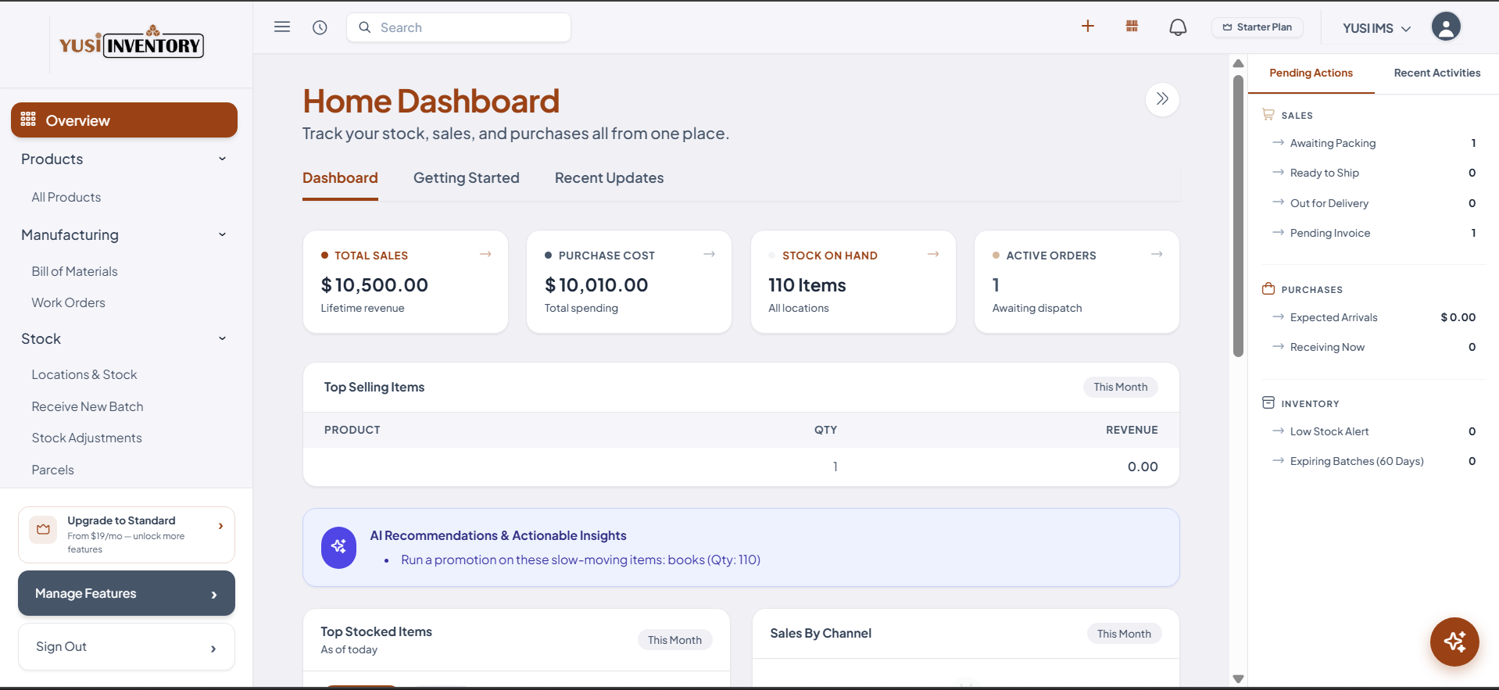Click the Overview grid icon
Viewport: 1499px width, 690px height.
coord(28,119)
